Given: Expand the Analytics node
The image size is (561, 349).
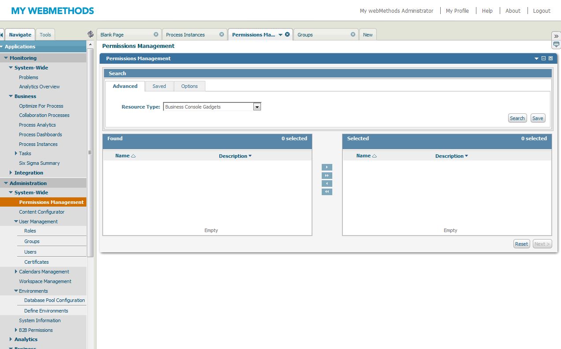Looking at the screenshot, I should tap(11, 339).
